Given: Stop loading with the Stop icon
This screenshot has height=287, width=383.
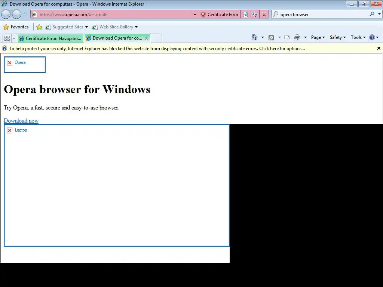Looking at the screenshot, I should 264,15.
